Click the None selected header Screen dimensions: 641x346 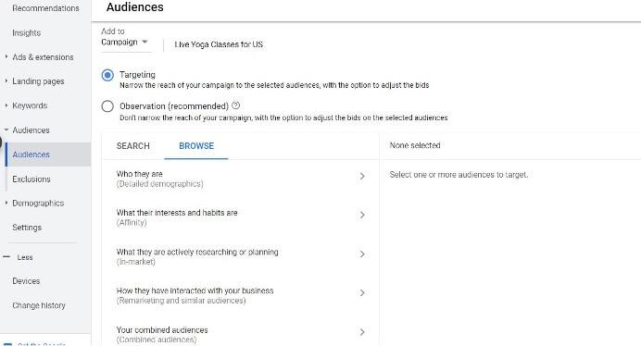click(415, 145)
